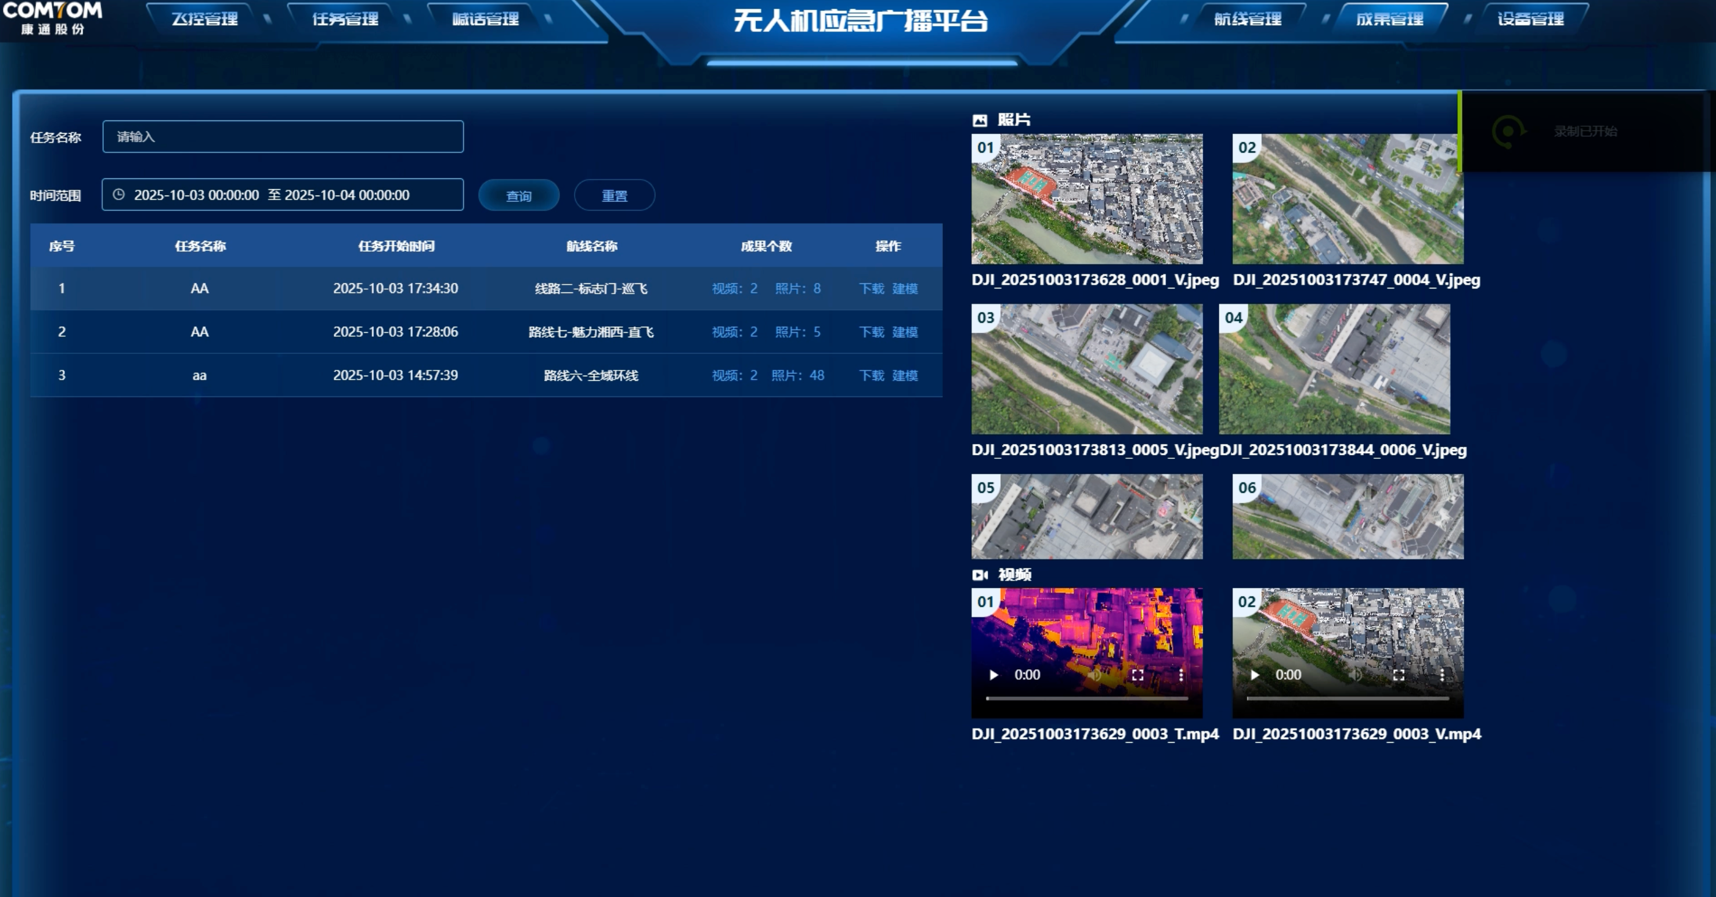This screenshot has height=897, width=1716.
Task: Click the 查询 search button
Action: (x=518, y=196)
